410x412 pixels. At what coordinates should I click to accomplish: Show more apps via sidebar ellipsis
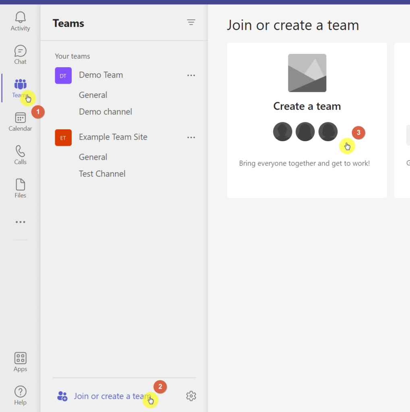coord(20,222)
